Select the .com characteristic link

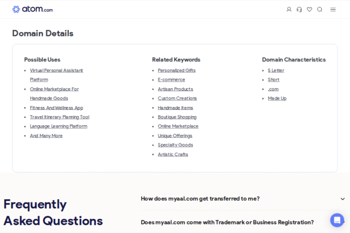[273, 89]
